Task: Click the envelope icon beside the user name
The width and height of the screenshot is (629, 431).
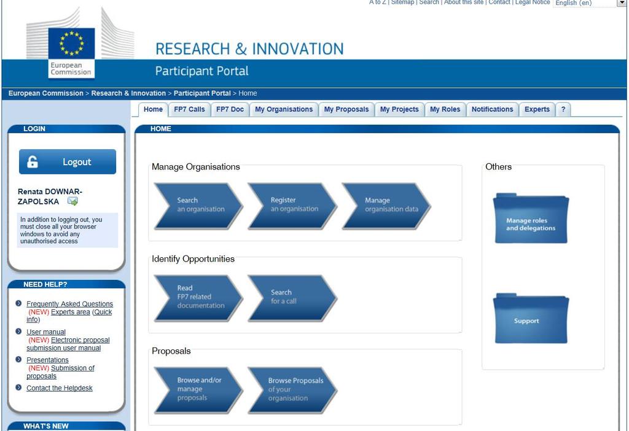Action: click(x=72, y=201)
